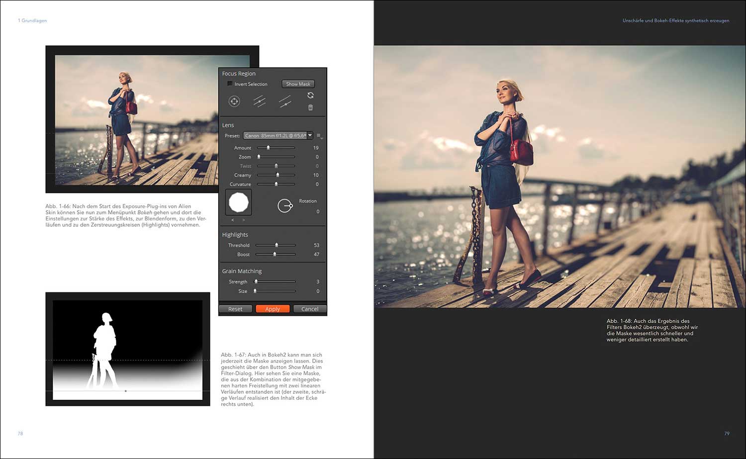Click the next aperture shape arrow
Screen dimensions: 746x459
[x=243, y=220]
